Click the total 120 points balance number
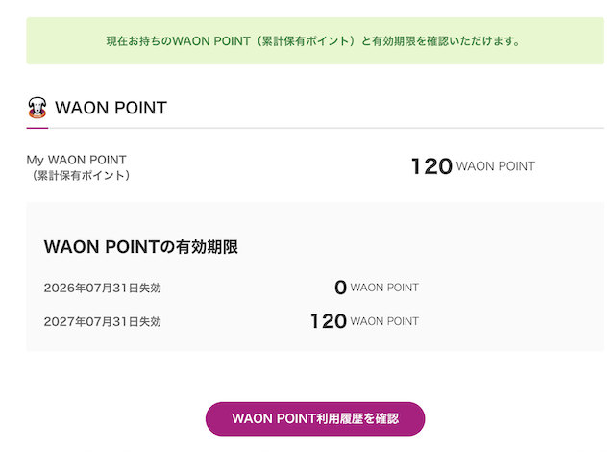615x452 pixels. click(431, 166)
